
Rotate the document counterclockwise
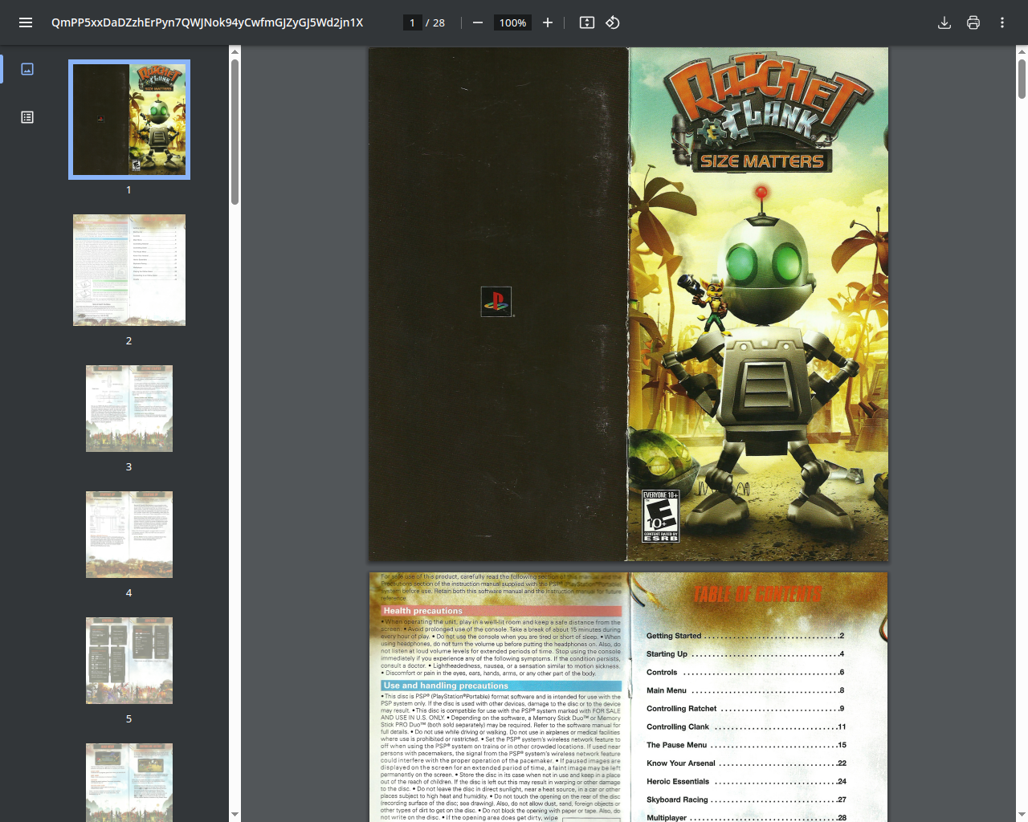click(x=613, y=22)
